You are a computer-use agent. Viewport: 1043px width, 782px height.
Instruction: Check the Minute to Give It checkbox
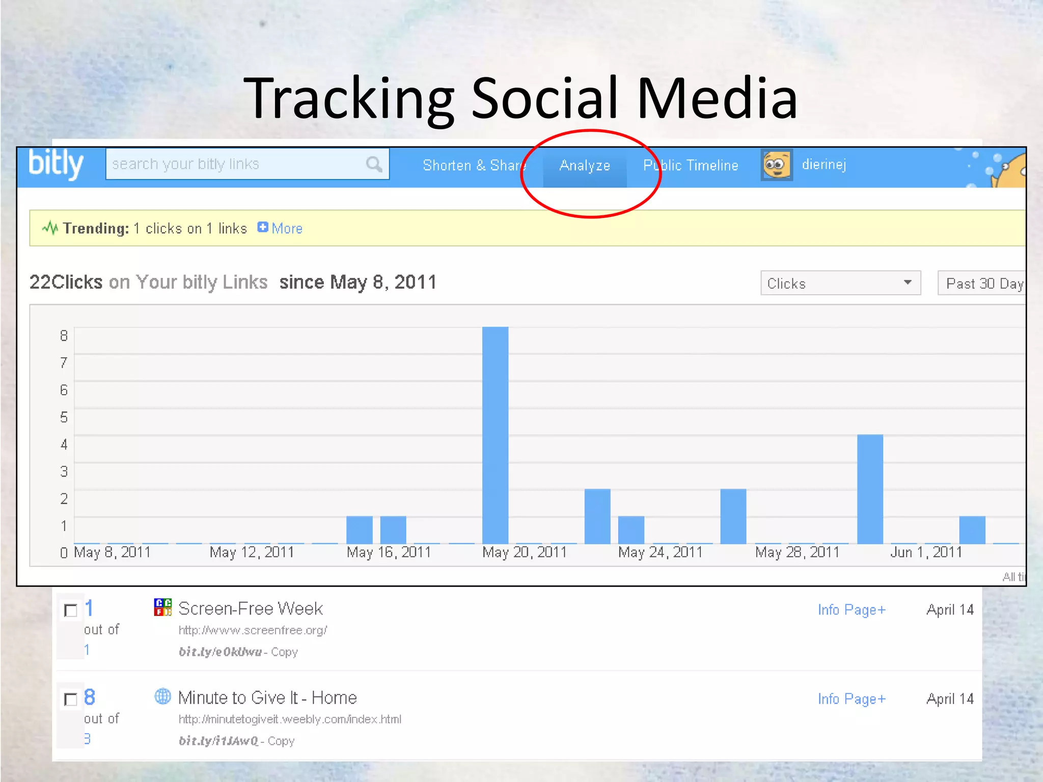[x=71, y=699]
